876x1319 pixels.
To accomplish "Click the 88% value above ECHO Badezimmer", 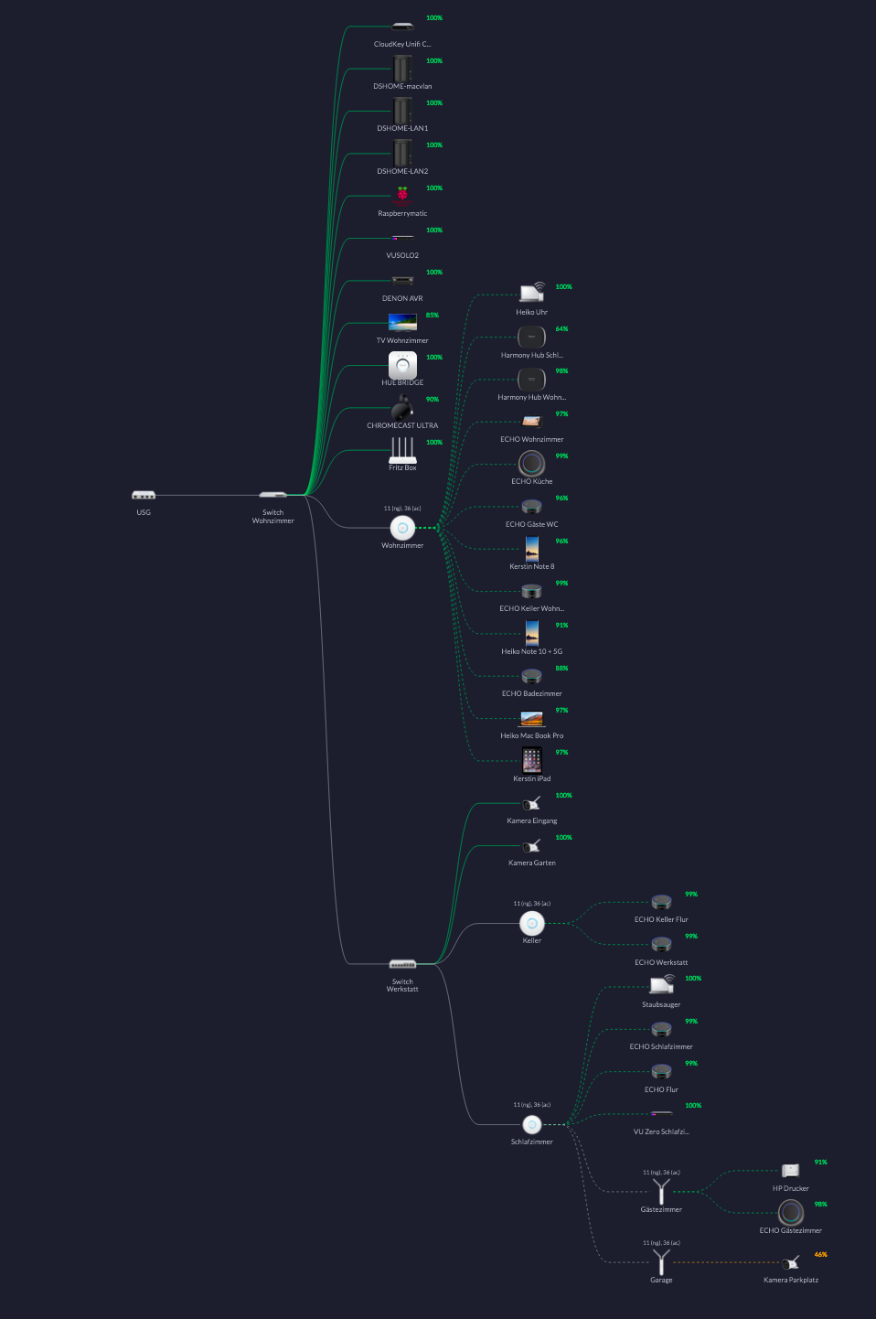I will [x=561, y=669].
